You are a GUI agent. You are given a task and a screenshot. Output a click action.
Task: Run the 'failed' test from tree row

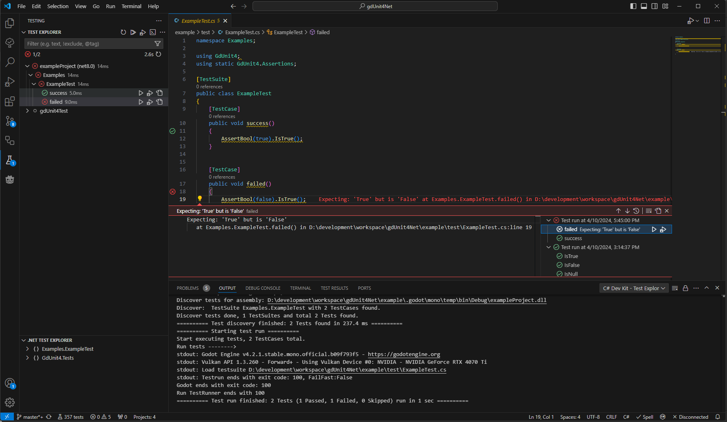click(x=141, y=102)
